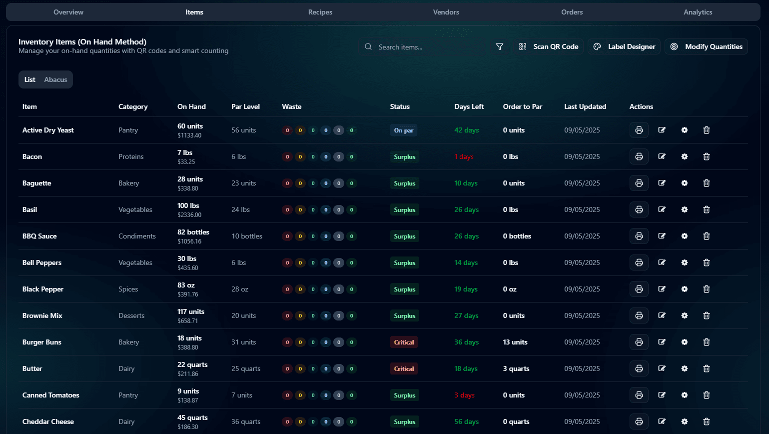Viewport: 769px width, 434px height.
Task: Switch to the Recipes tab
Action: (x=320, y=12)
